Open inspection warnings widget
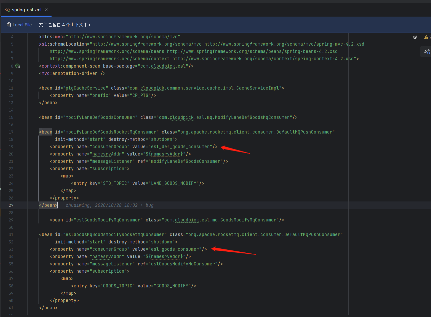This screenshot has width=431, height=317. pos(427,37)
